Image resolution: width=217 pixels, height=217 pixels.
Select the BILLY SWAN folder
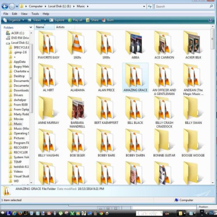click(193, 110)
